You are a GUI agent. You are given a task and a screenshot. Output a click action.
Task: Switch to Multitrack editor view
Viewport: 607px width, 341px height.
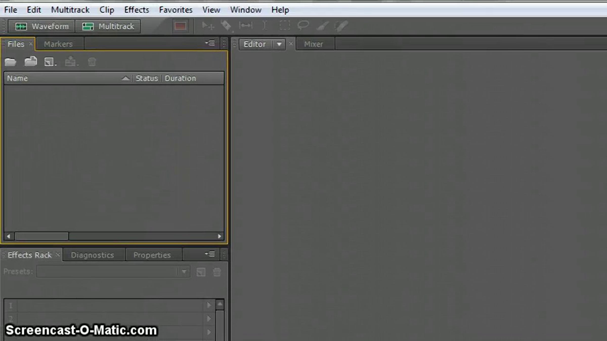click(x=108, y=26)
